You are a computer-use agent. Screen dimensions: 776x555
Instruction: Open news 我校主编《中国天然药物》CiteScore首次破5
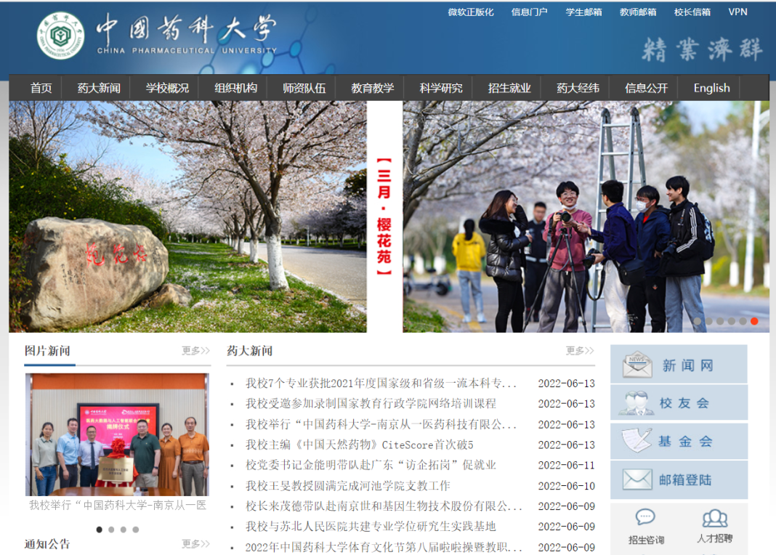359,445
